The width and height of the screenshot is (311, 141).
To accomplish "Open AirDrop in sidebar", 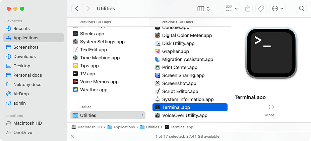I will 34,94.
